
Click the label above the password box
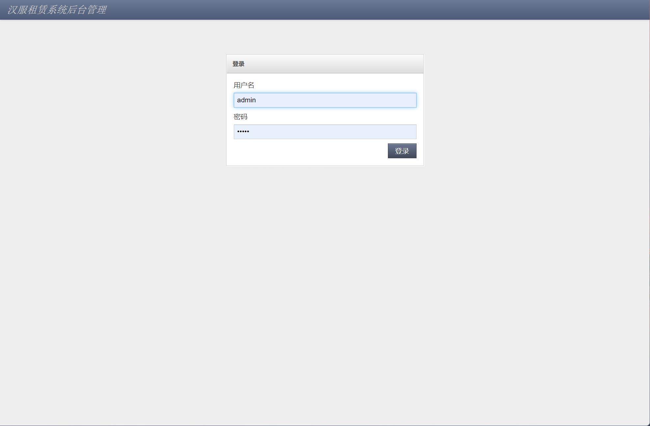(x=240, y=117)
